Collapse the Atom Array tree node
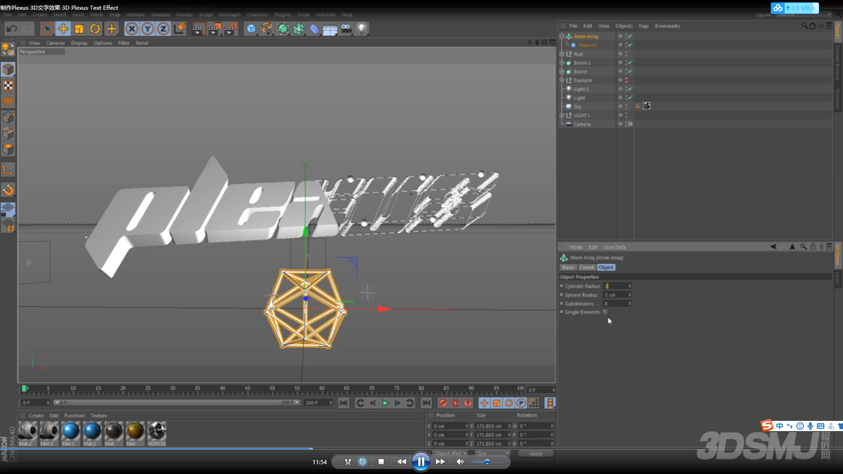The width and height of the screenshot is (843, 474). (562, 36)
